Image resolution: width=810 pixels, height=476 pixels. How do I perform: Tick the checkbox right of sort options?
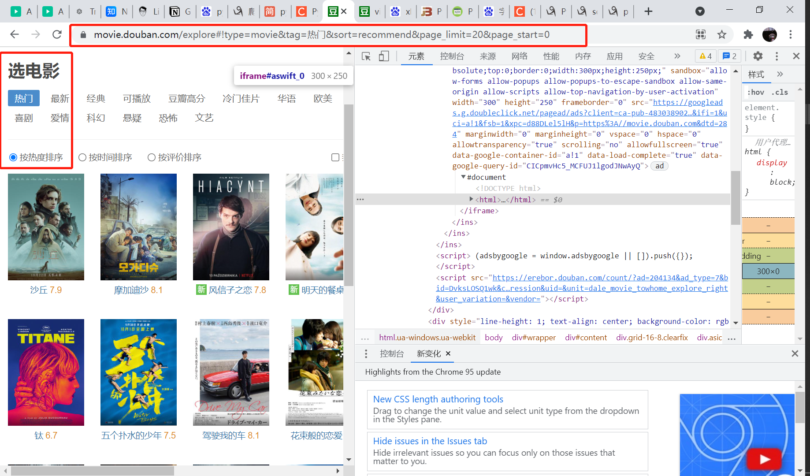335,157
